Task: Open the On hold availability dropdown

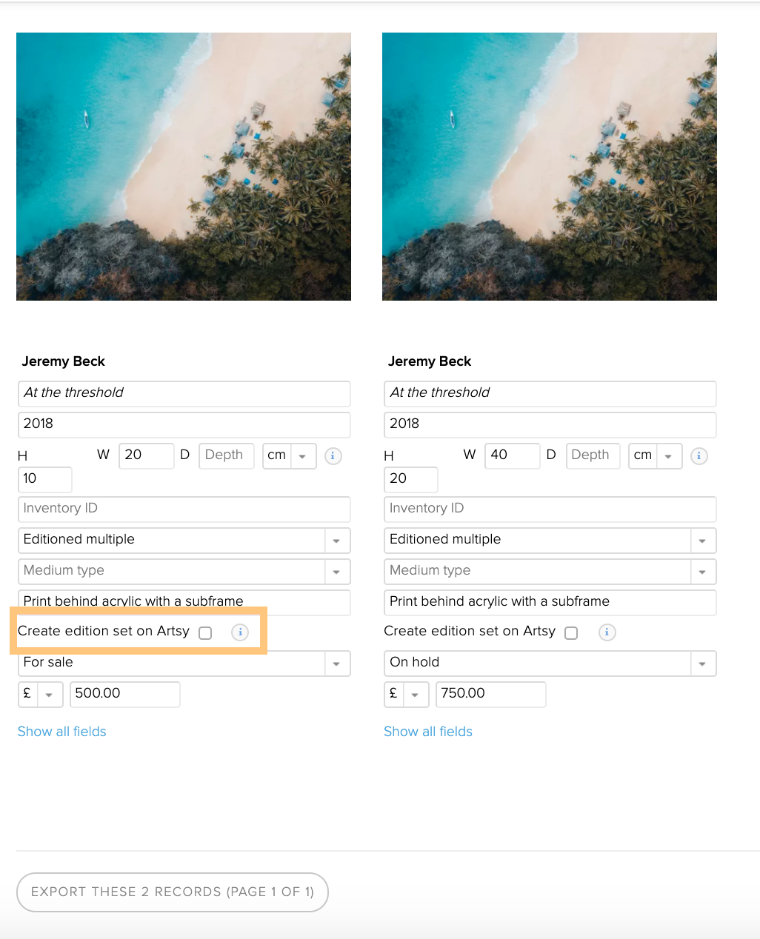Action: 550,664
